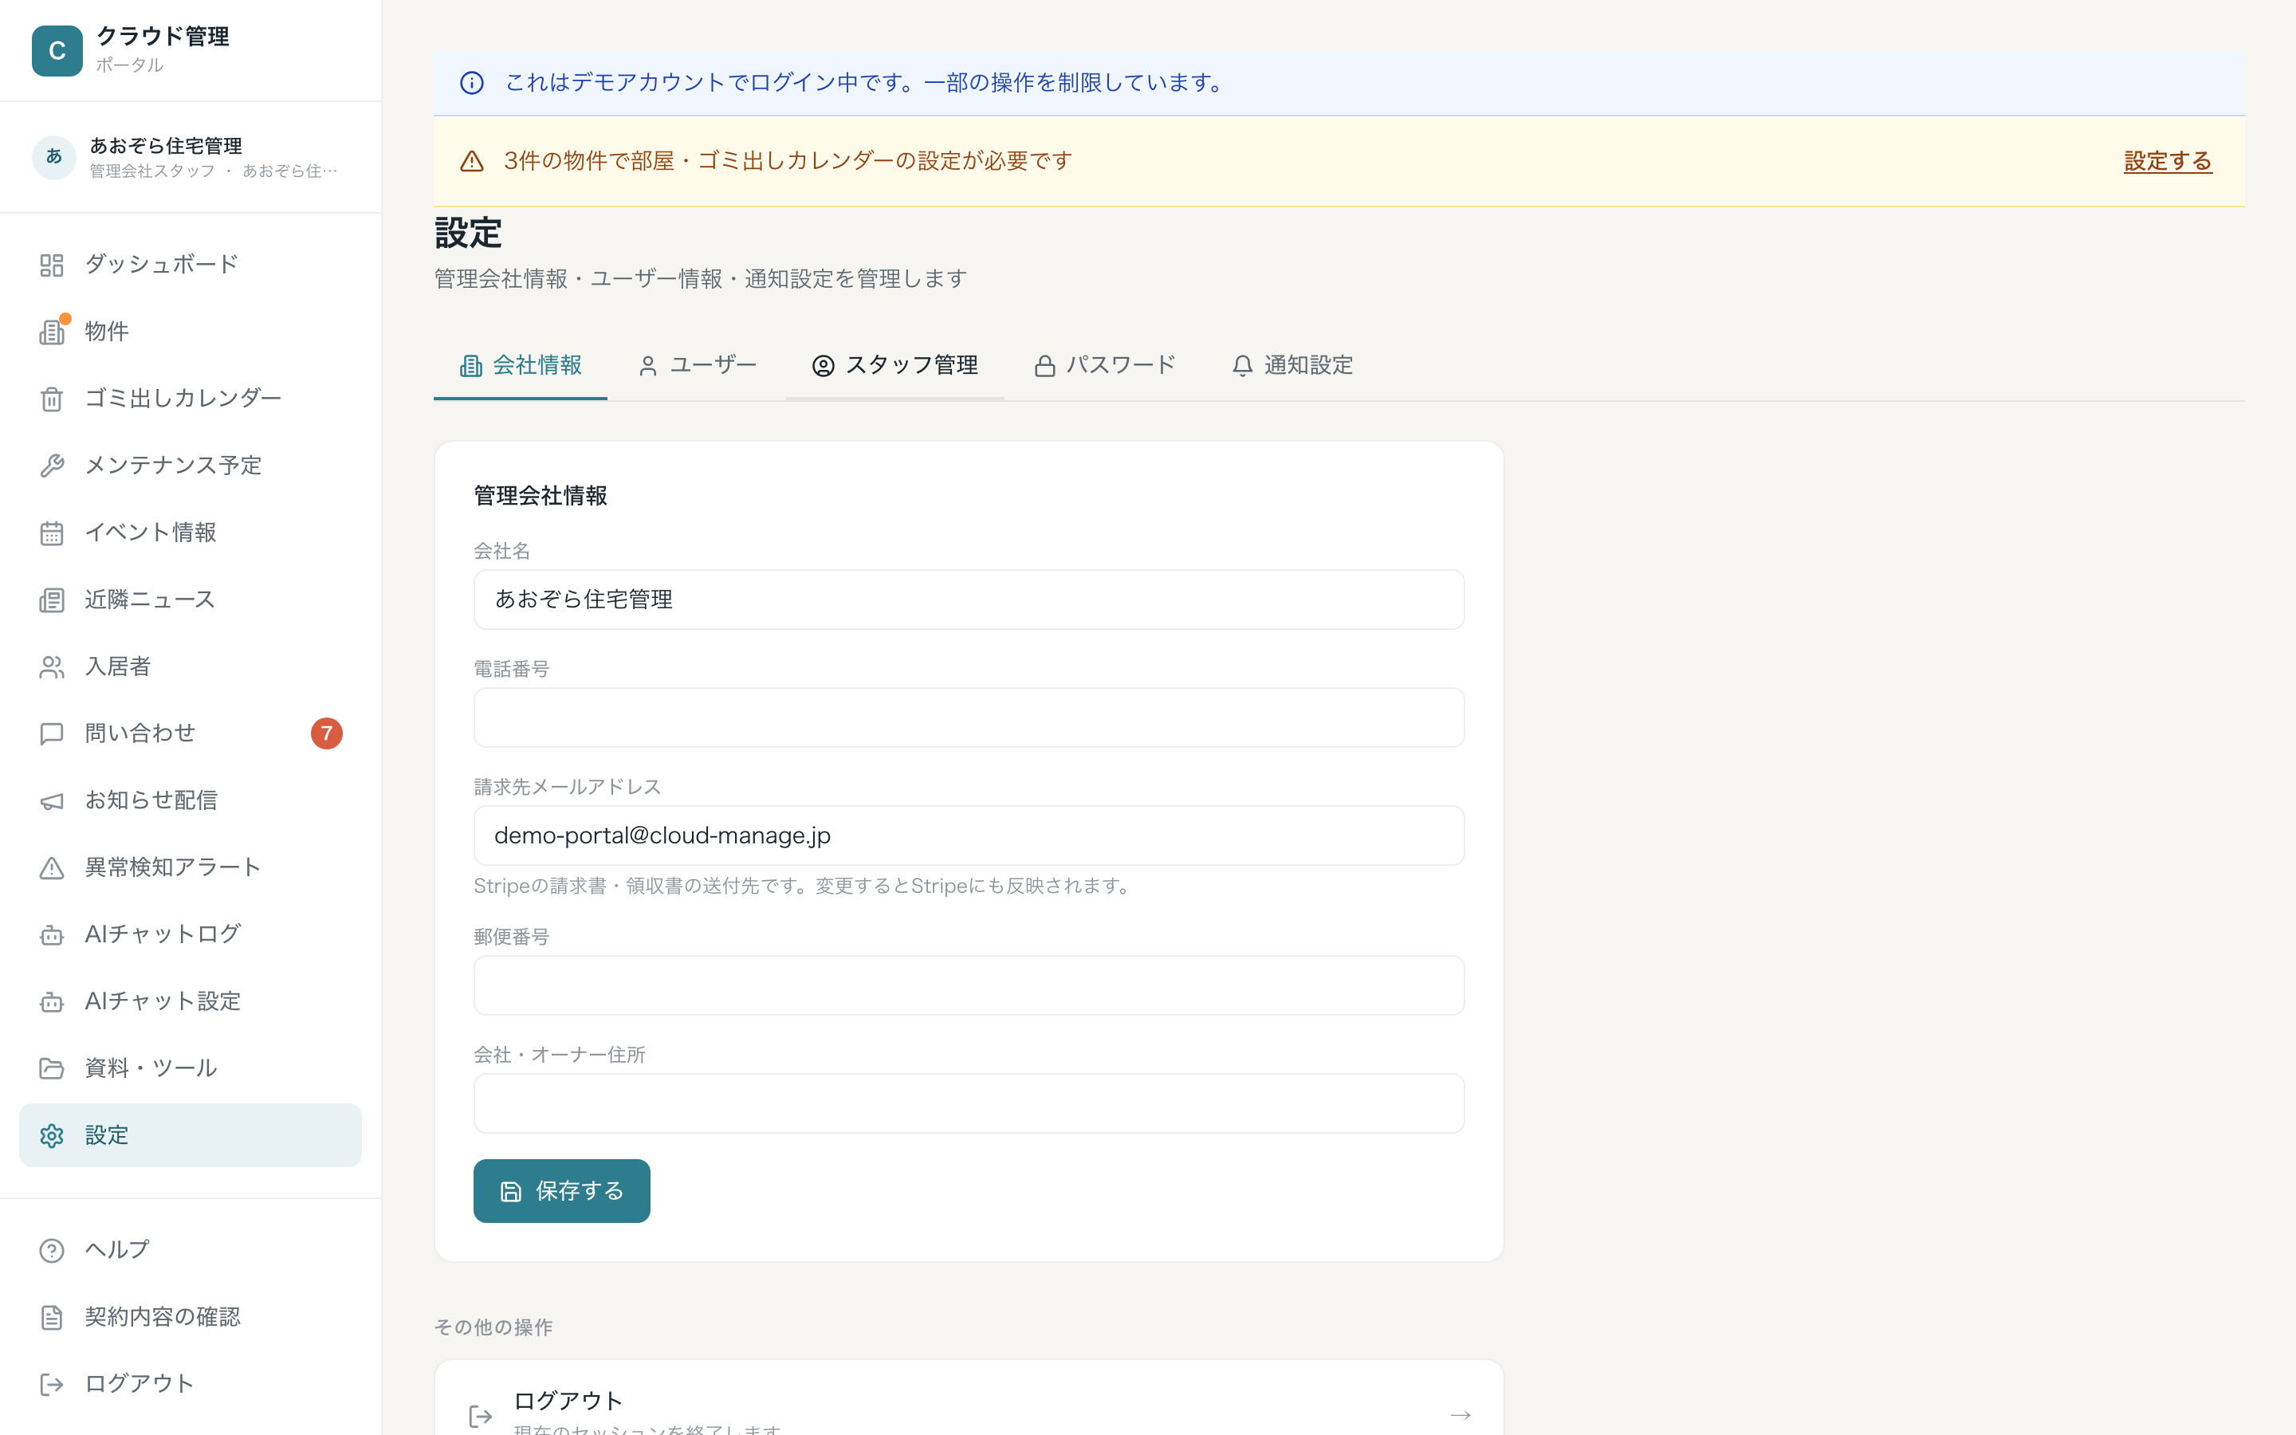Open メンテナンス予定 menu item

(x=190, y=466)
